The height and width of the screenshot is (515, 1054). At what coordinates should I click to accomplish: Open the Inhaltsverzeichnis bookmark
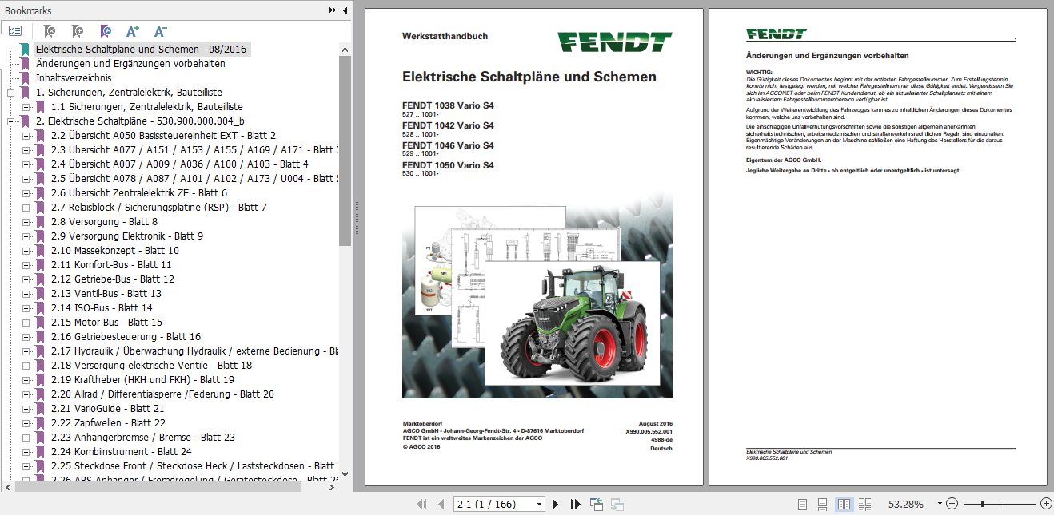tap(74, 78)
